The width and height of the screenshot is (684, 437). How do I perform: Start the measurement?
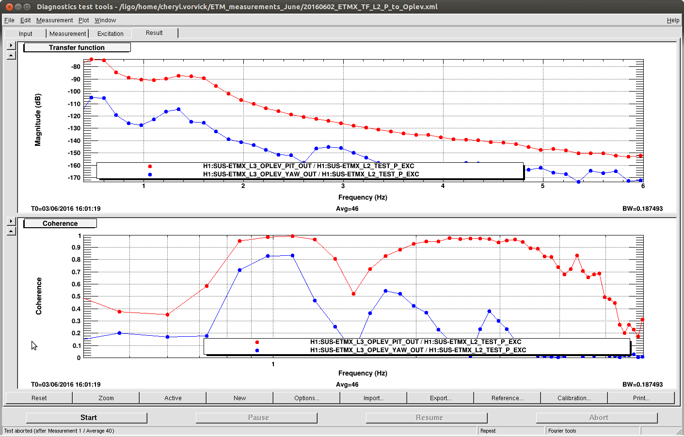tap(87, 418)
